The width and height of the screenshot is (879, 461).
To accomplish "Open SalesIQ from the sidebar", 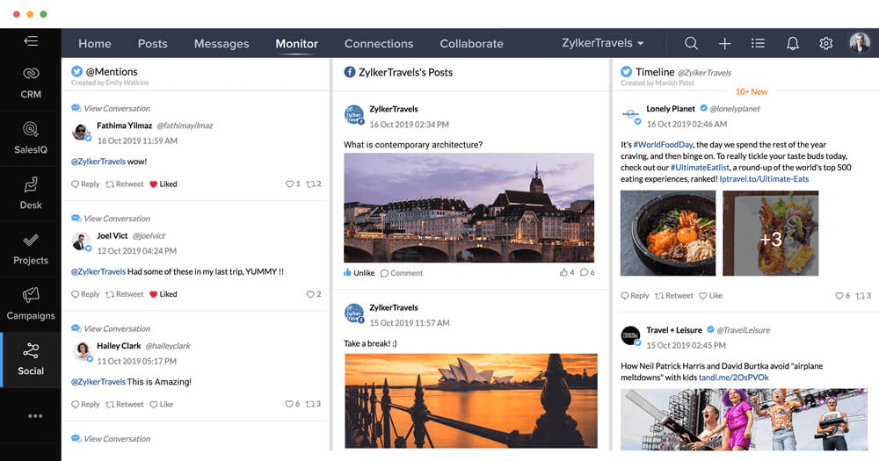I will click(31, 139).
